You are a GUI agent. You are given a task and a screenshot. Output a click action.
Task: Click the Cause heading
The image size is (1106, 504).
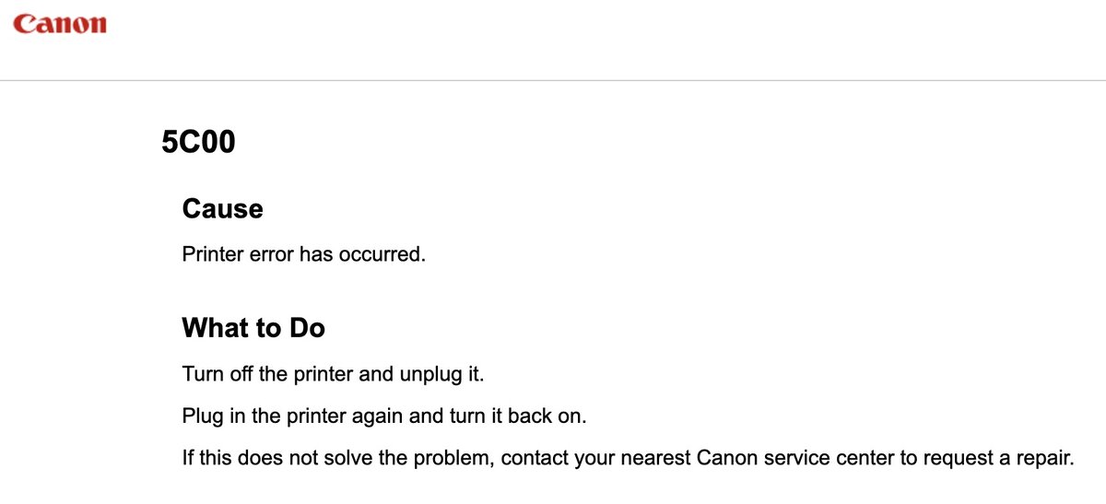tap(222, 209)
